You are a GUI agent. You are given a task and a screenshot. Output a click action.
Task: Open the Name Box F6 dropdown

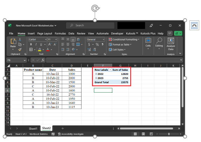pos(25,60)
